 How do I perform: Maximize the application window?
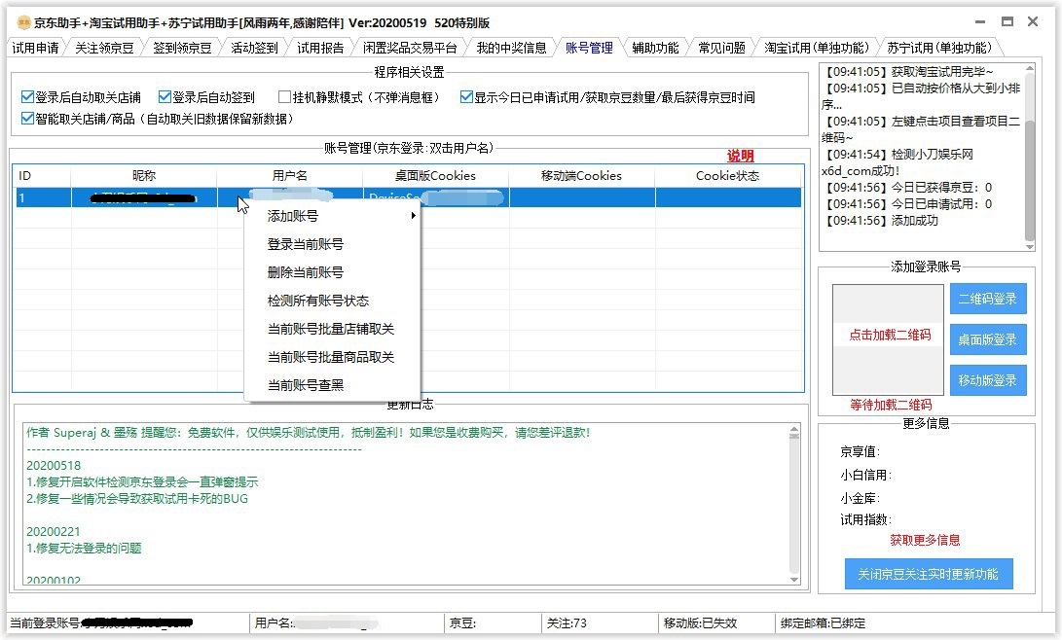click(1007, 22)
